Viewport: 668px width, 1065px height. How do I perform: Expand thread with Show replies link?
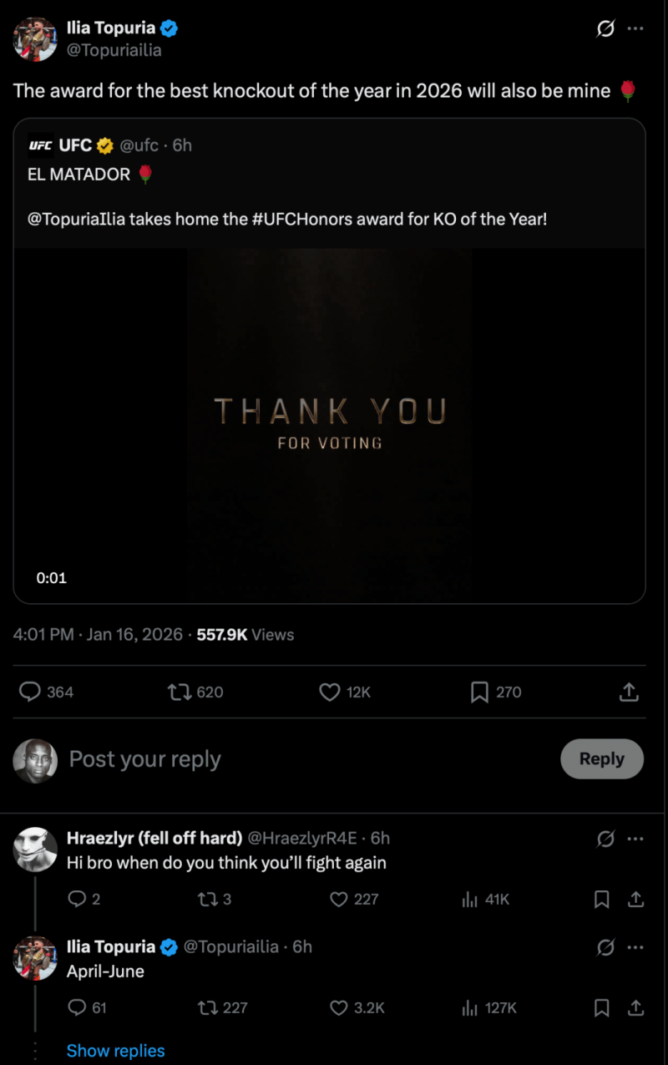[115, 1051]
